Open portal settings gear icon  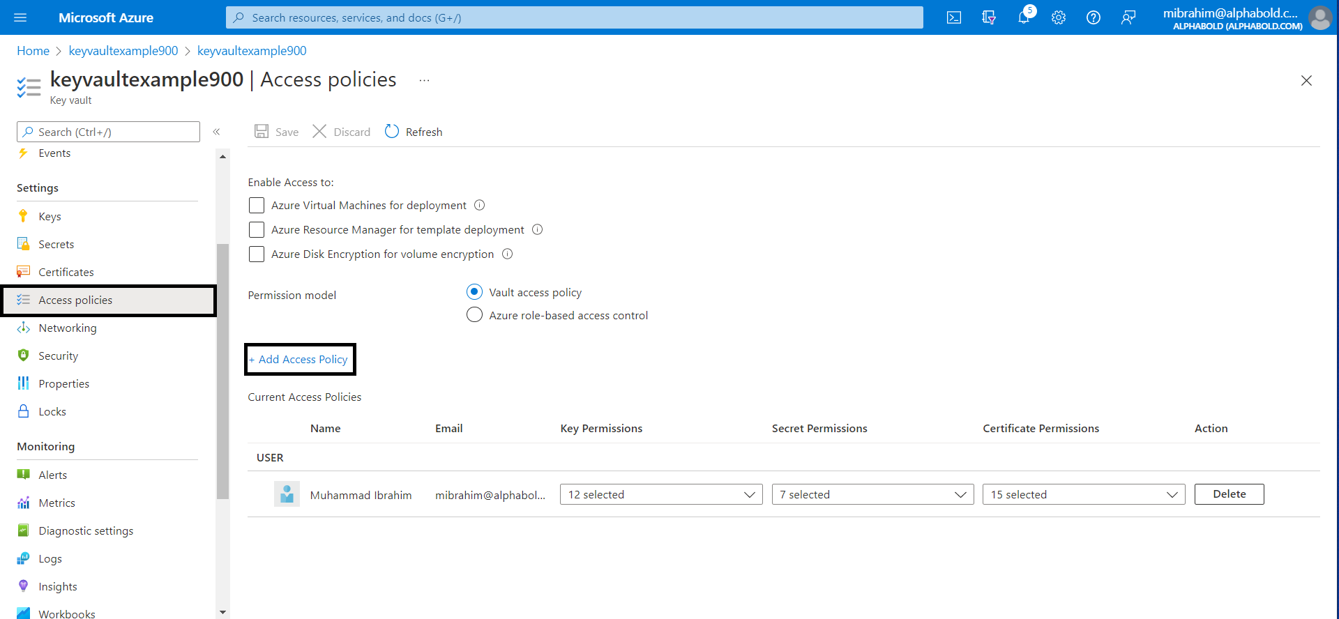point(1059,17)
